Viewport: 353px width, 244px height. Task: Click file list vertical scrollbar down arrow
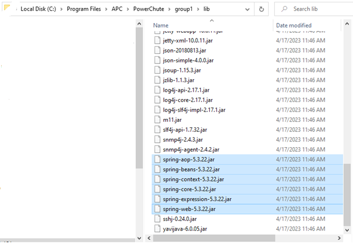coord(347,230)
